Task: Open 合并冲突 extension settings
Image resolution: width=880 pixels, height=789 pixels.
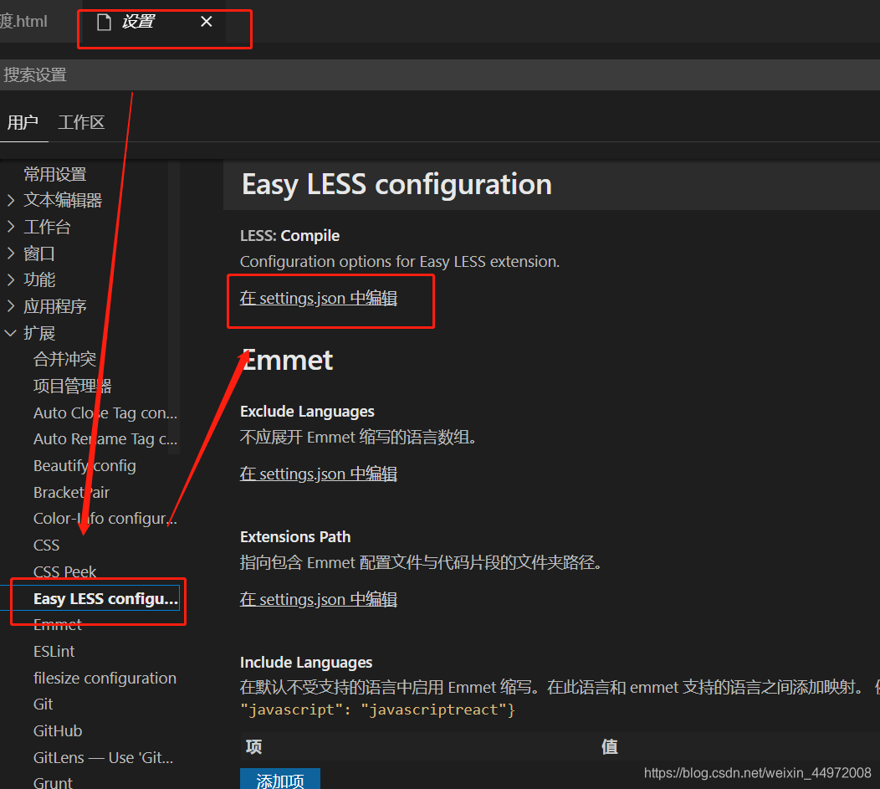Action: coord(64,359)
